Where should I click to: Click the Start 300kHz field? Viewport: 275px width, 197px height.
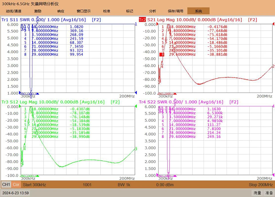34,185
